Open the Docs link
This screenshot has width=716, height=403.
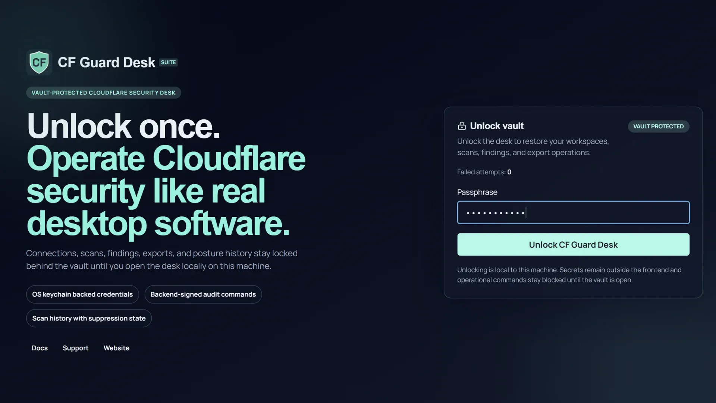pyautogui.click(x=40, y=348)
